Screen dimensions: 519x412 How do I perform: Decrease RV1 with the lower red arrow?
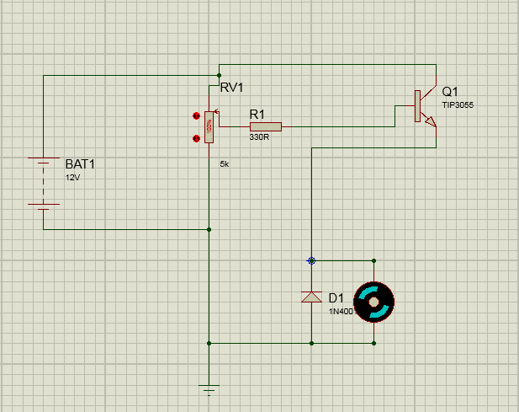pyautogui.click(x=196, y=138)
